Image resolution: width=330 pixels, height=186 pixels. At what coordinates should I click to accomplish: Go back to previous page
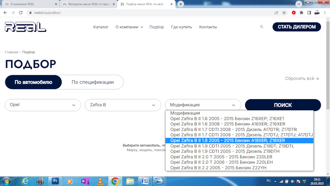pyautogui.click(x=5, y=13)
